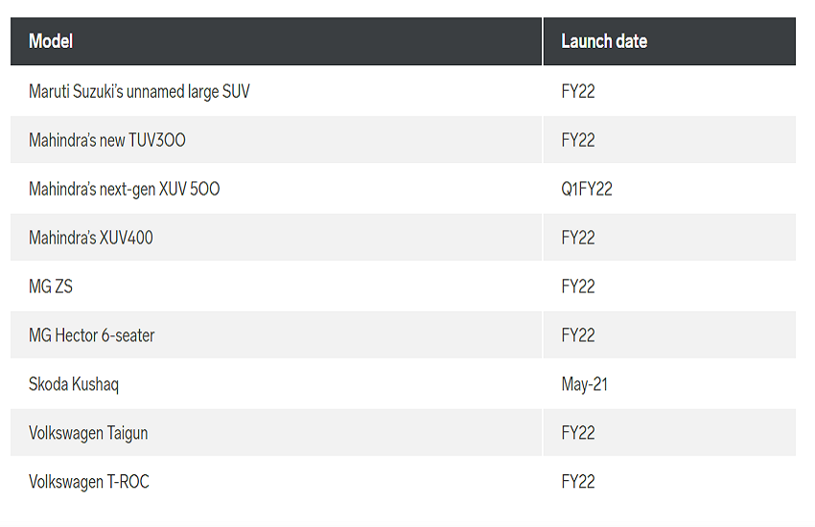
Task: Select Mahindra's next-gen XUV 500 cell
Action: (124, 189)
